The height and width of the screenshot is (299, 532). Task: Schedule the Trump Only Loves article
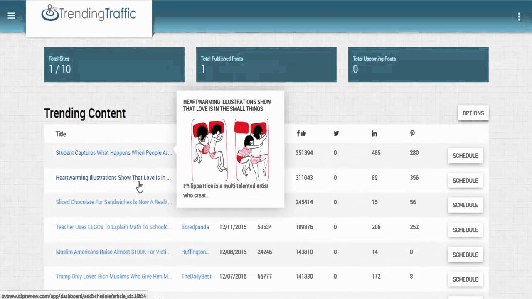[465, 279]
